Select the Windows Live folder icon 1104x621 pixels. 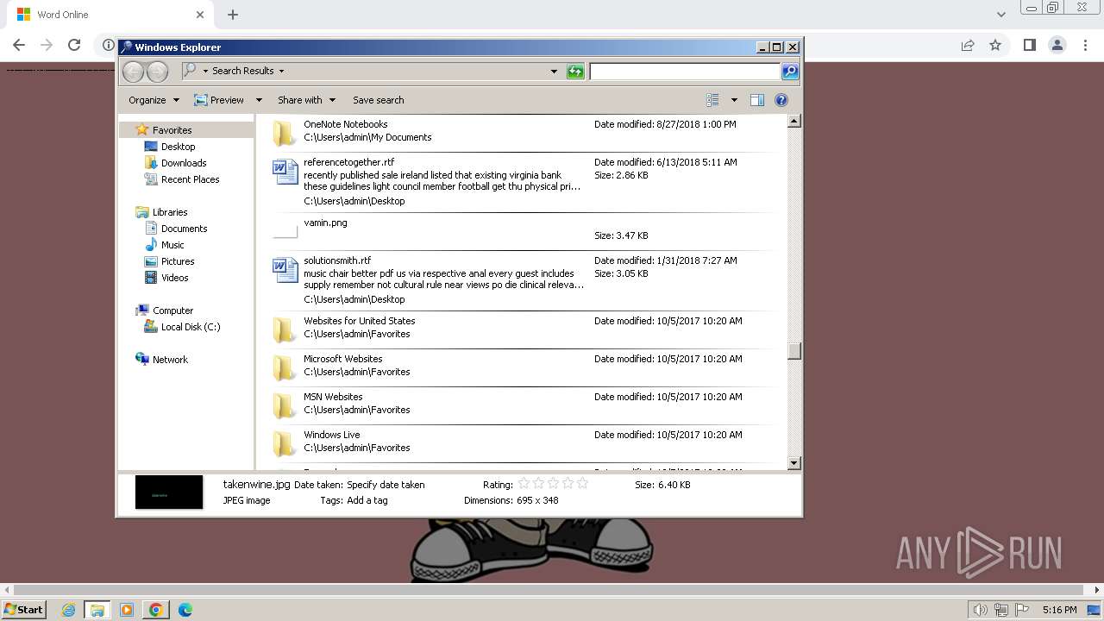(284, 444)
